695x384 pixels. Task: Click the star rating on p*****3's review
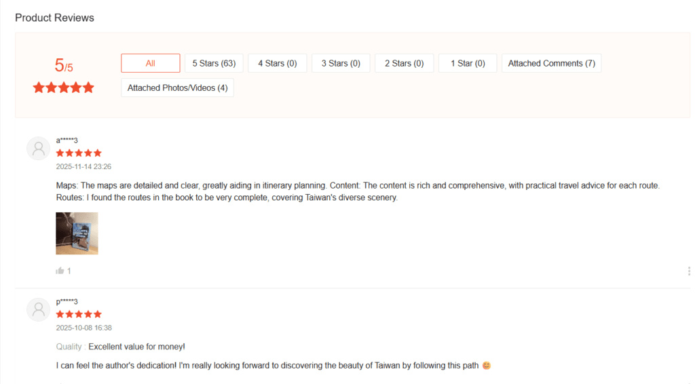click(x=79, y=314)
